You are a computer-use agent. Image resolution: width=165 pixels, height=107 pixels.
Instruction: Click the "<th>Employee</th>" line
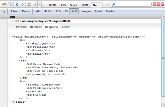41,43
